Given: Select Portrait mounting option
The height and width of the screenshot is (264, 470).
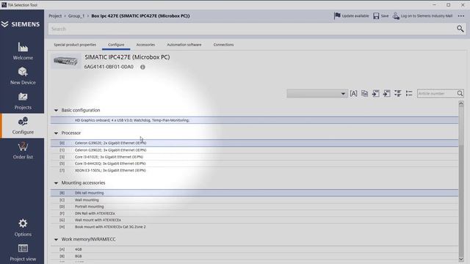Looking at the screenshot, I should coord(254,207).
